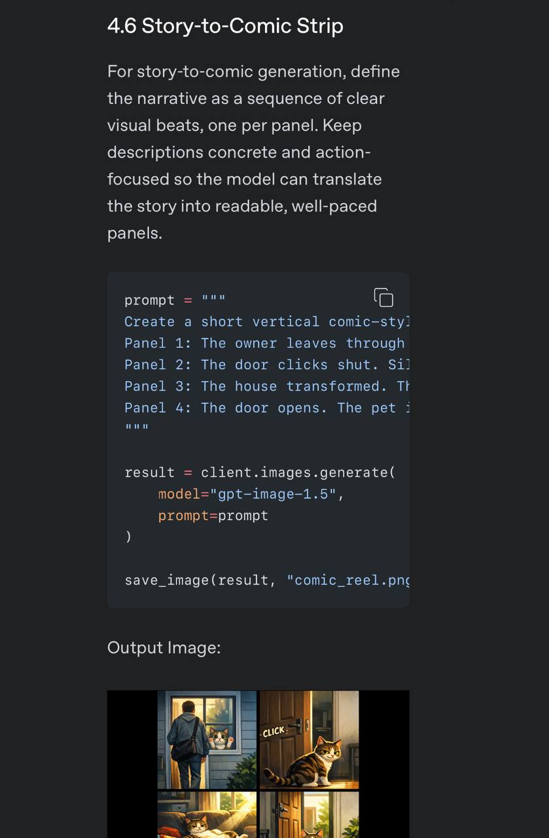Open comic panel with 'CLICK' door
Image resolution: width=549 pixels, height=838 pixels.
click(x=309, y=740)
